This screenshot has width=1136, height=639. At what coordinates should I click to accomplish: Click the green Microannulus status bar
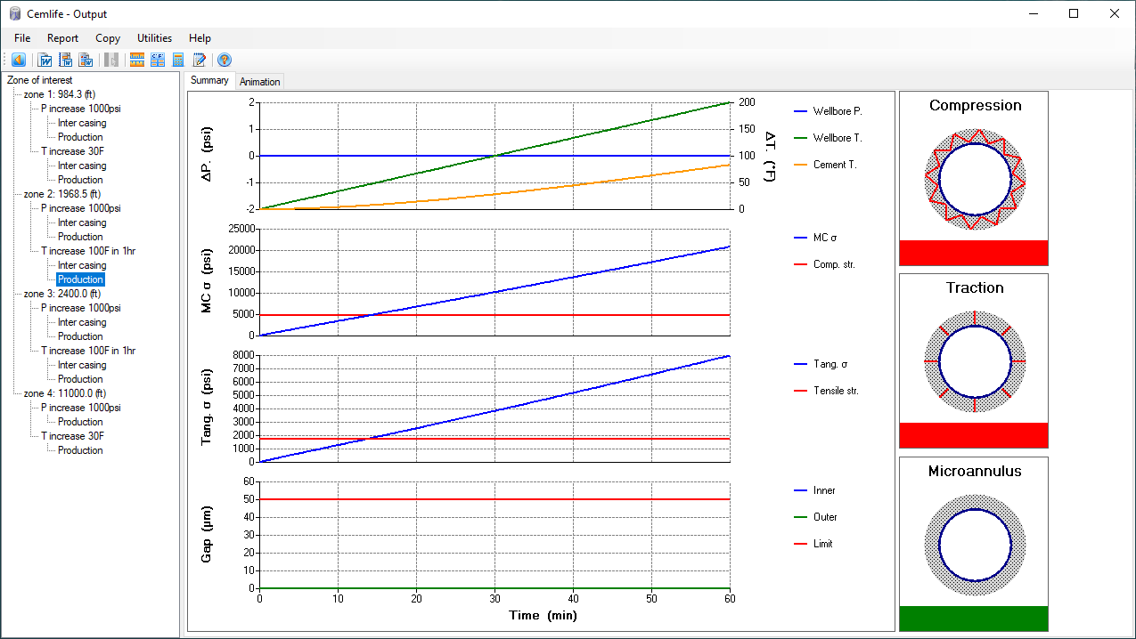pos(973,618)
